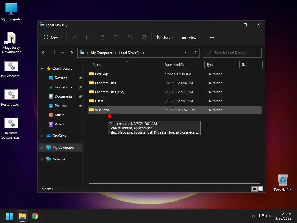Click the Copy icon in toolbar
This screenshot has height=223, width=297.
88,37
